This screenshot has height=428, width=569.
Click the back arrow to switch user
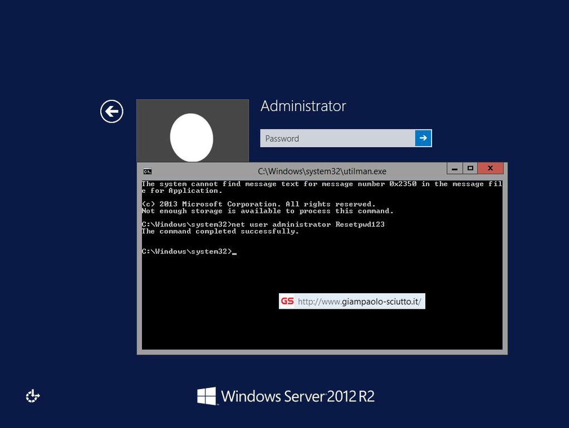click(111, 111)
